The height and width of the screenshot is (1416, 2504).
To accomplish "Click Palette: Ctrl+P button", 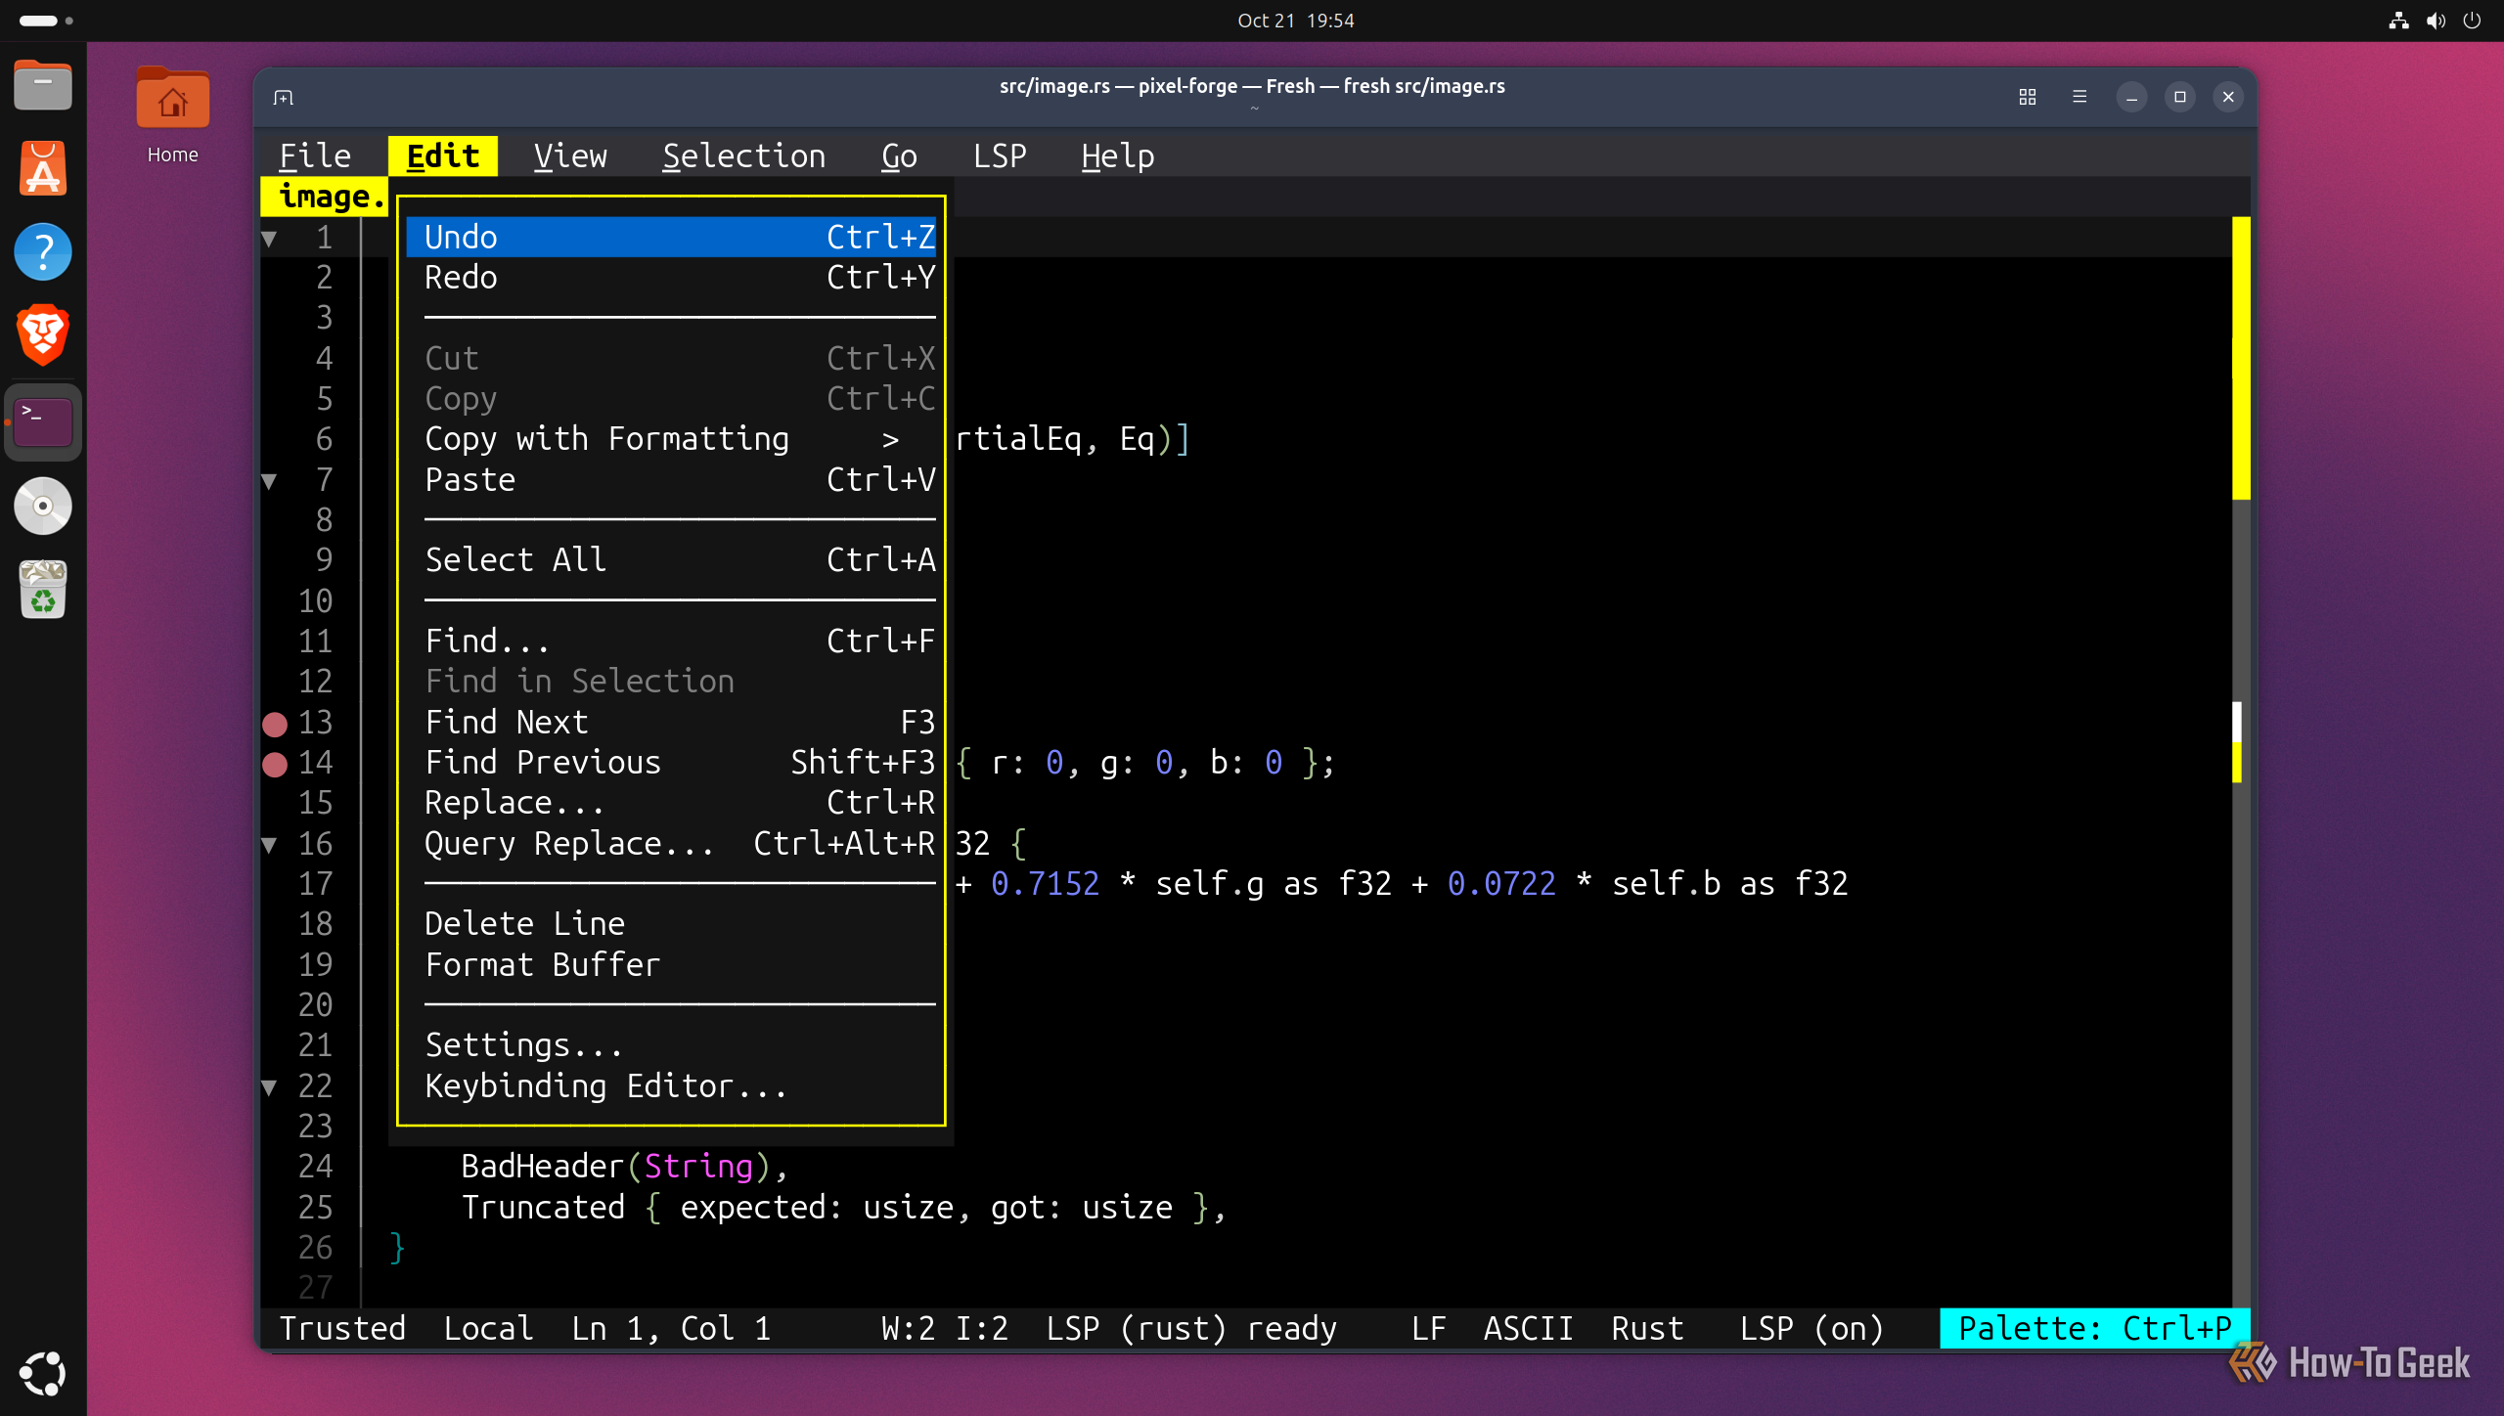I will coord(2095,1328).
